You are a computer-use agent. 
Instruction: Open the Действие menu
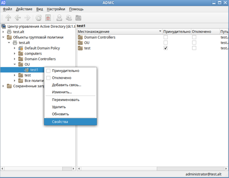[x=24, y=9]
